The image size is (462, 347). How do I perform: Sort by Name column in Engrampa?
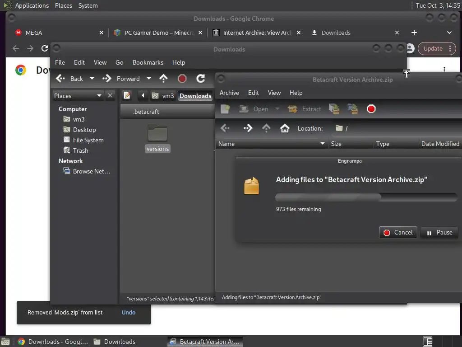click(x=272, y=144)
